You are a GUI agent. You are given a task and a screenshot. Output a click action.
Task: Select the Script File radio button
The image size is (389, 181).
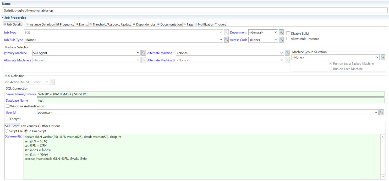[7, 131]
